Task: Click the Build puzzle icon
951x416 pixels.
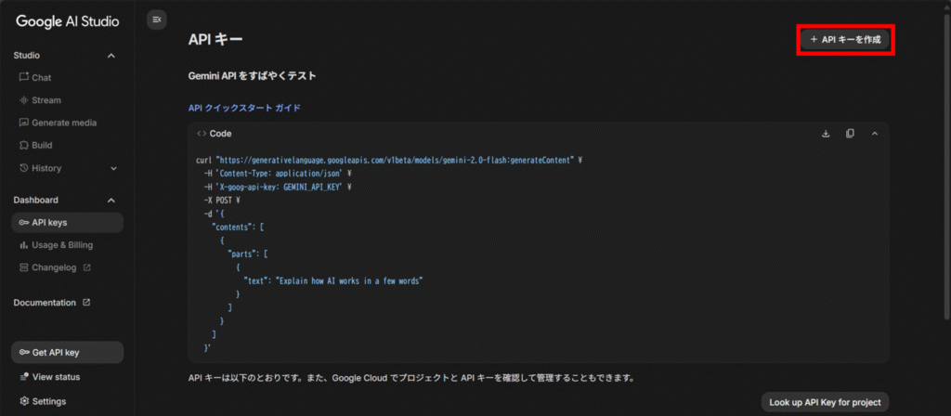Action: click(24, 145)
